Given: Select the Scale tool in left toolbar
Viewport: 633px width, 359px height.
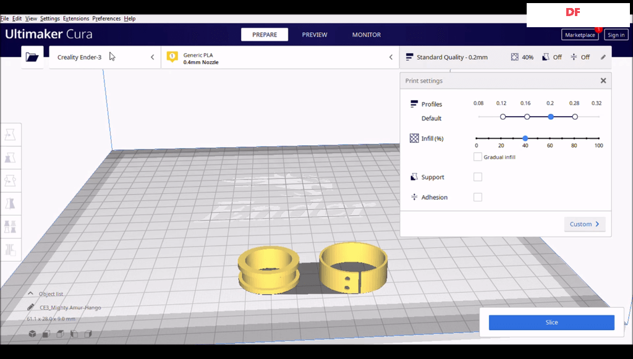Looking at the screenshot, I should pyautogui.click(x=10, y=158).
